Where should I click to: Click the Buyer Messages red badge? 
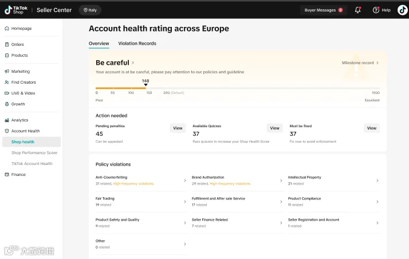(x=340, y=10)
